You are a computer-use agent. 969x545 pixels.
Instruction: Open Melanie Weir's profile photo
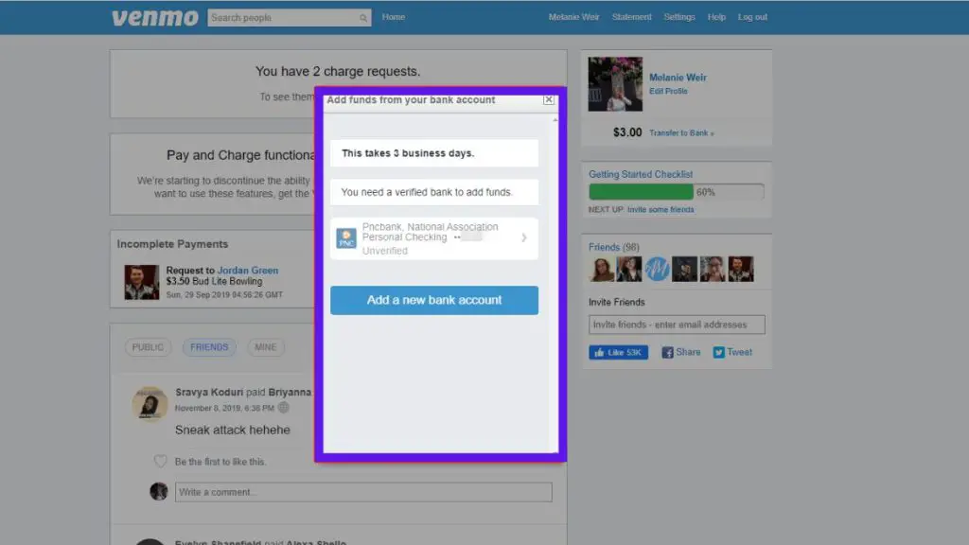(615, 84)
